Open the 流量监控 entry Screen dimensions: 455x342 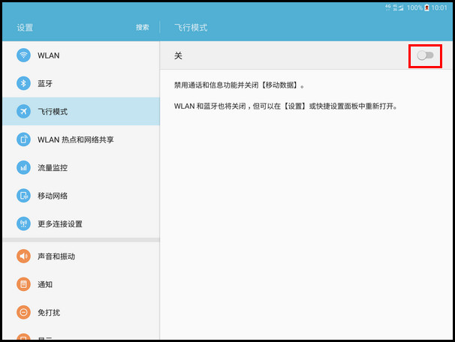click(x=81, y=167)
